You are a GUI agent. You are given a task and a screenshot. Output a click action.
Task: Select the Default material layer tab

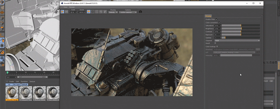coord(24,85)
